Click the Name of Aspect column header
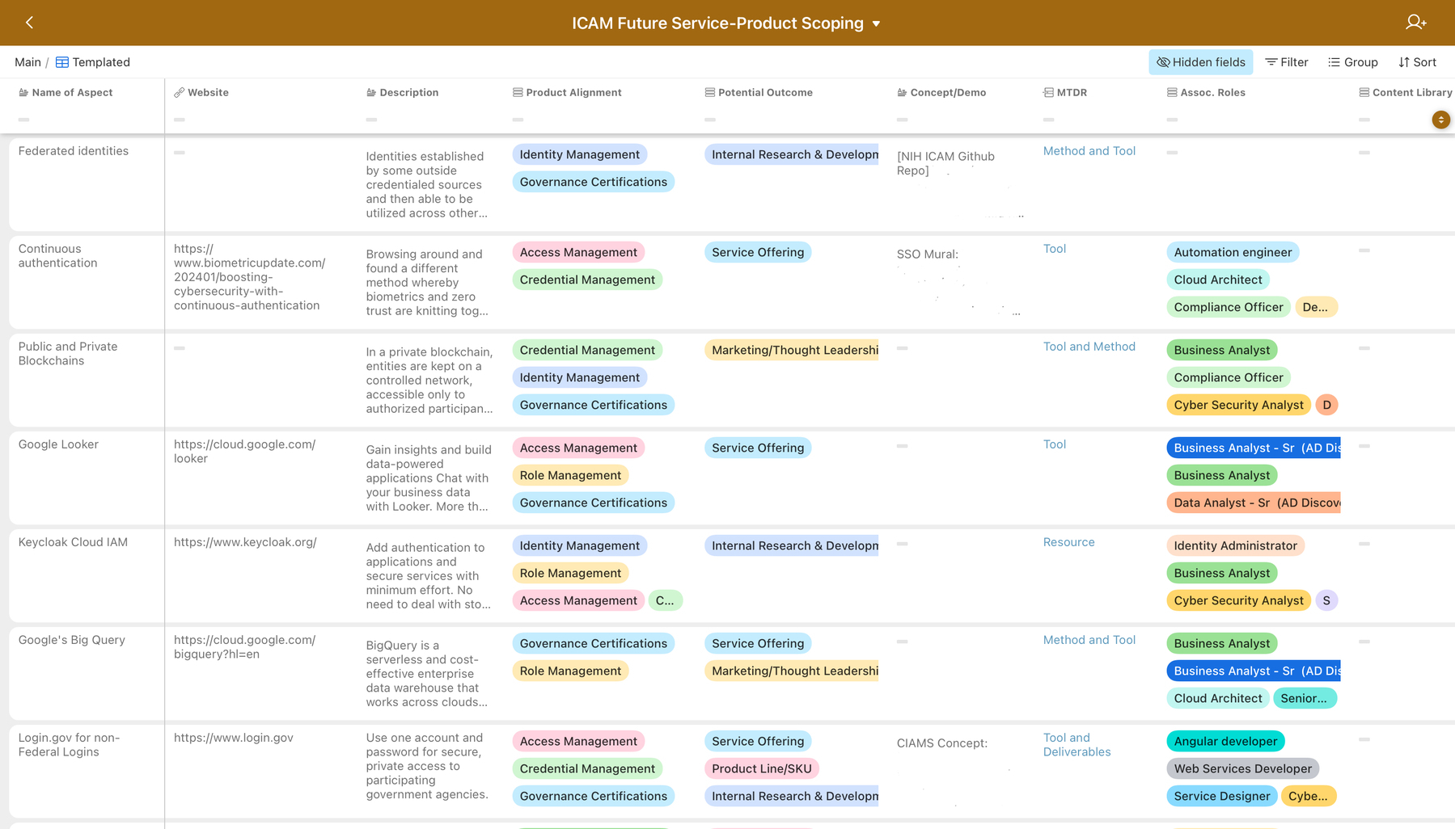Screen dimensions: 1455x829 click(x=72, y=92)
